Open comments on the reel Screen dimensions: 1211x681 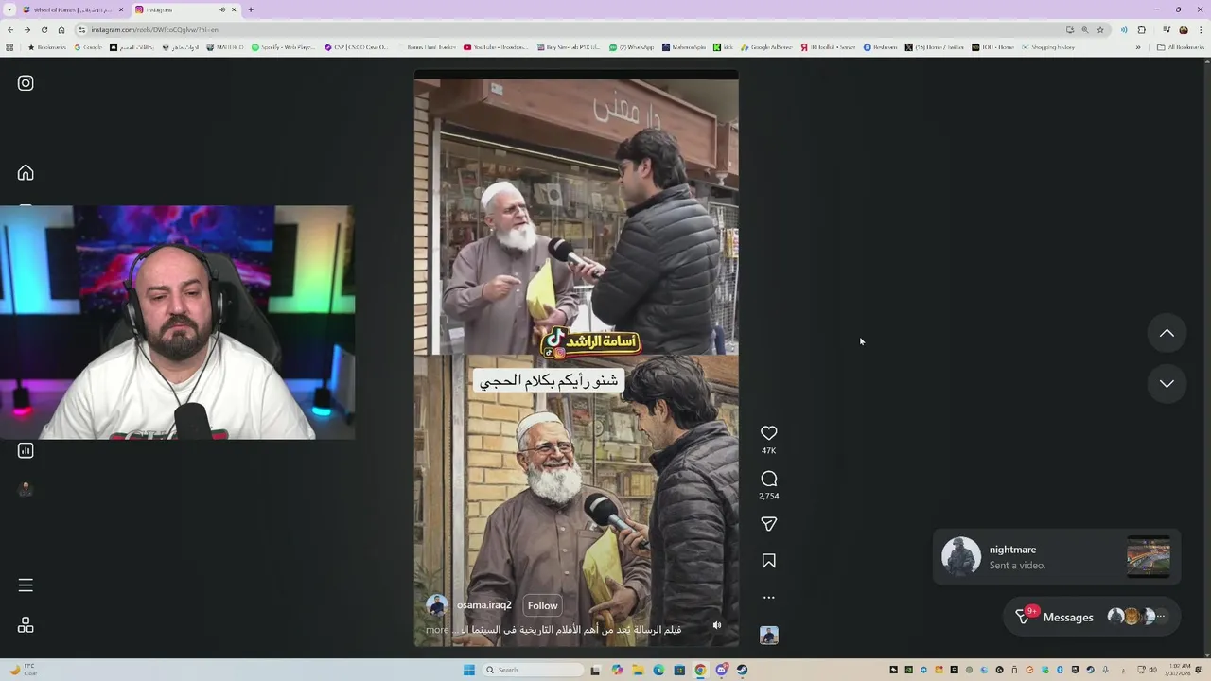click(768, 479)
